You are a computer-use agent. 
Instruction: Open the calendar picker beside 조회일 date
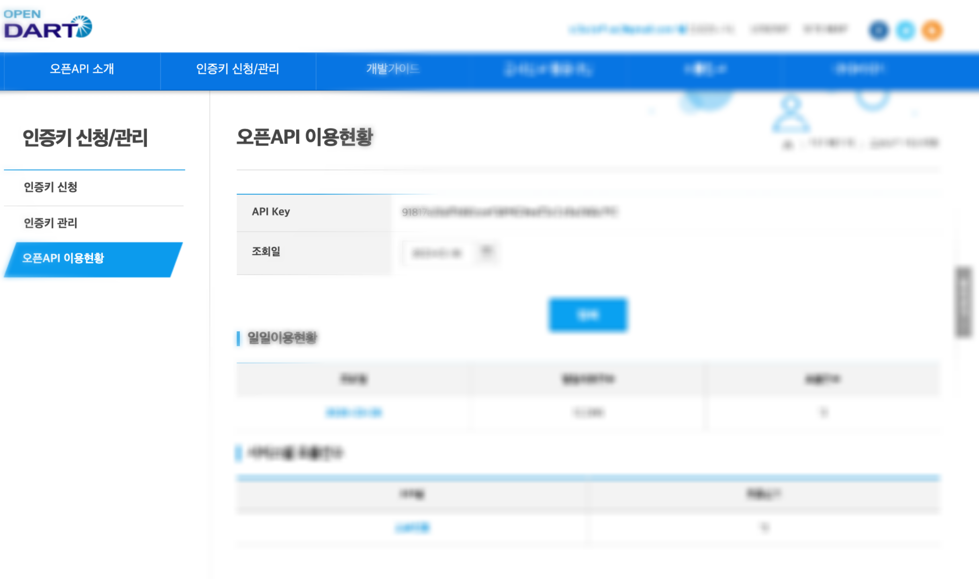click(487, 252)
